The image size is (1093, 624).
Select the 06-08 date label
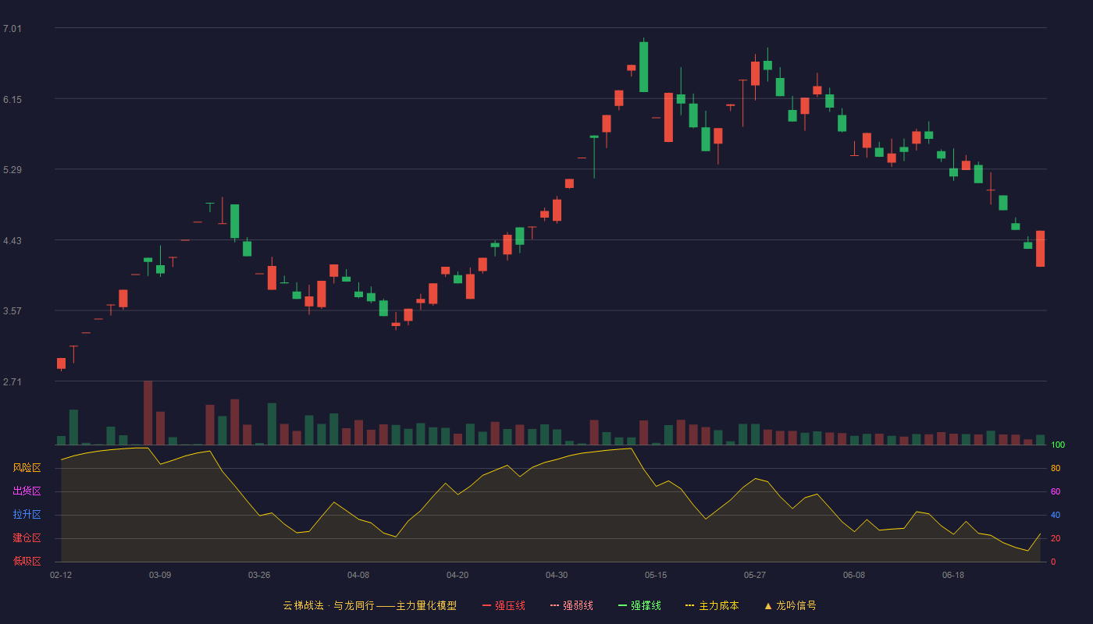click(x=854, y=575)
